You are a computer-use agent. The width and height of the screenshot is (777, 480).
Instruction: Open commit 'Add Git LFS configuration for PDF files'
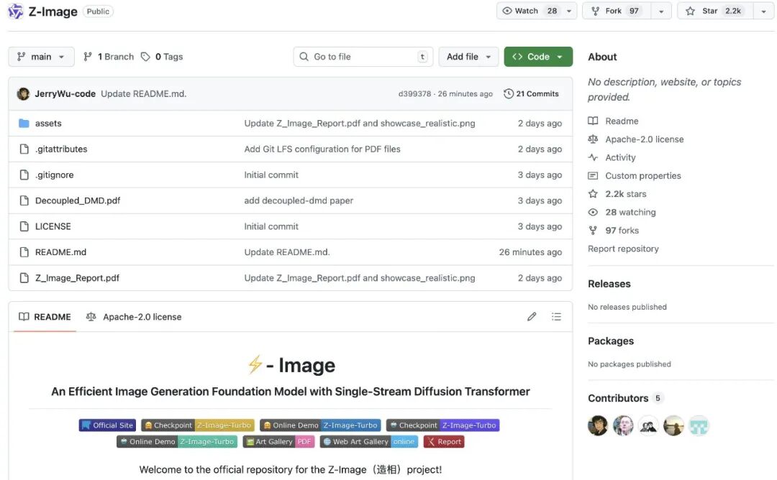pyautogui.click(x=322, y=149)
